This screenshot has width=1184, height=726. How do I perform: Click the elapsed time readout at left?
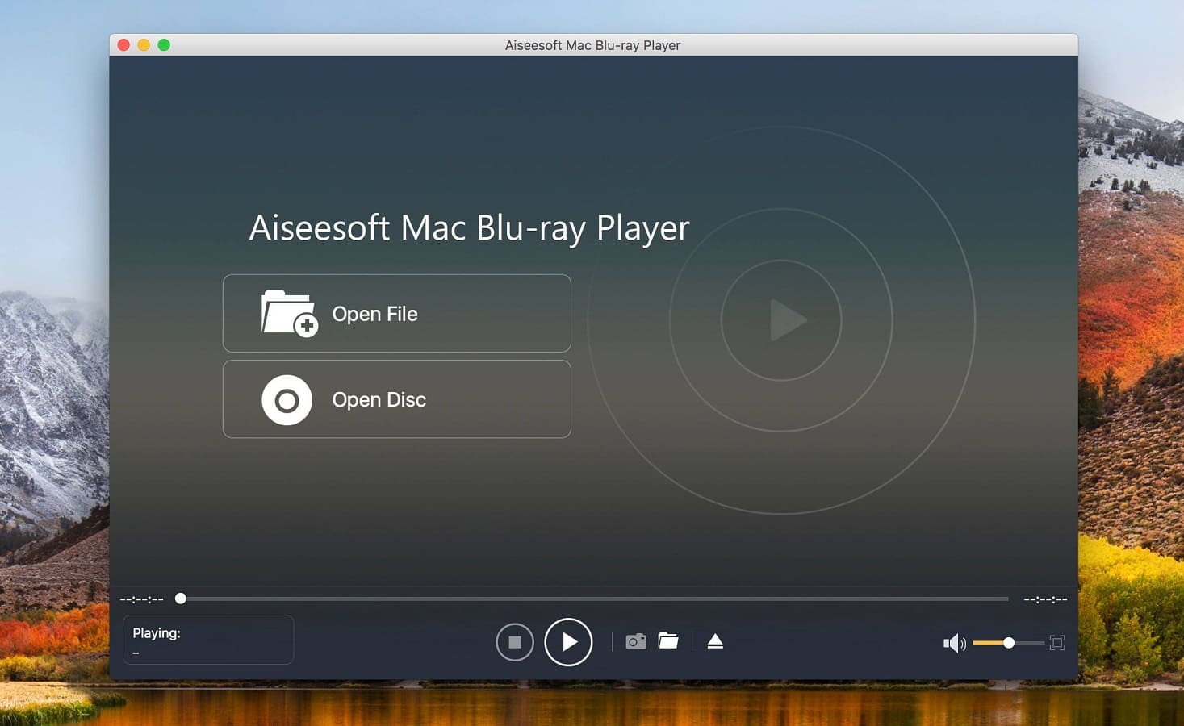pyautogui.click(x=141, y=599)
